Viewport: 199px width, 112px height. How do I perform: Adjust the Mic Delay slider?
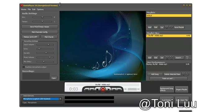pos(45,62)
